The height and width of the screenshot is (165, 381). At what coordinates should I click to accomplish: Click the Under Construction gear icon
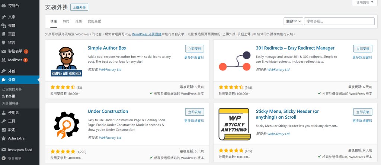(x=66, y=124)
